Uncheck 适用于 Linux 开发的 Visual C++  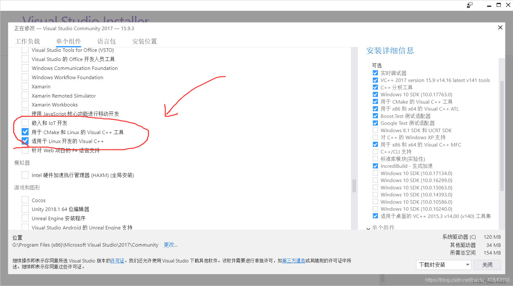[25, 141]
